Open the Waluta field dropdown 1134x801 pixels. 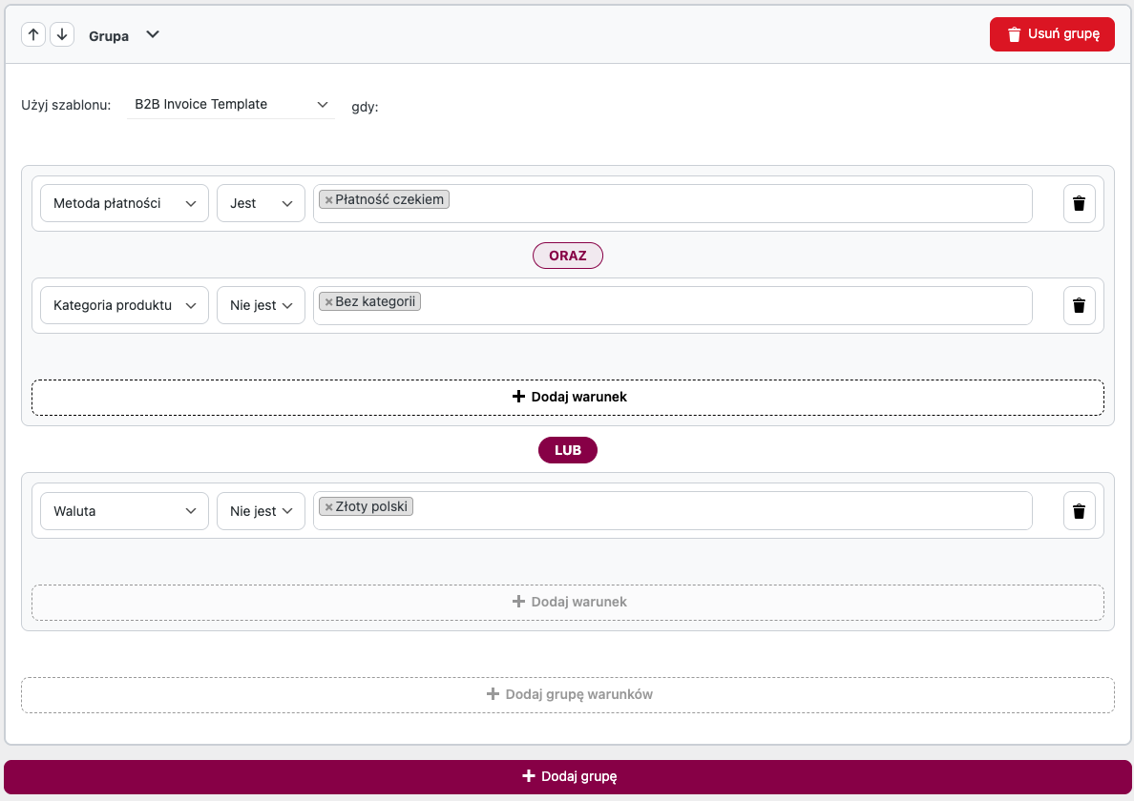point(124,511)
